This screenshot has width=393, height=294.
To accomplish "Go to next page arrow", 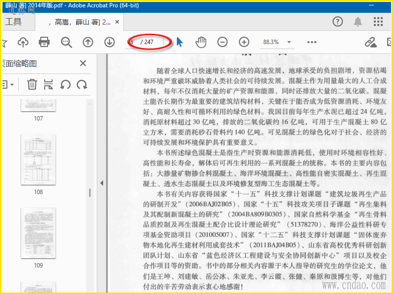I will click(x=110, y=42).
